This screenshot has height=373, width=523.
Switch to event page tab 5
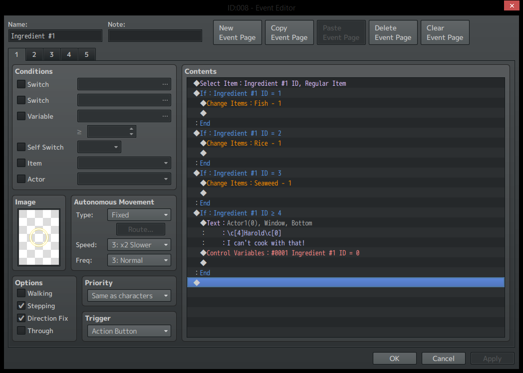point(86,54)
